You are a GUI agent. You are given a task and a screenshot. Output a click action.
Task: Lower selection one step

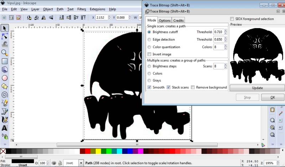(x=69, y=17)
